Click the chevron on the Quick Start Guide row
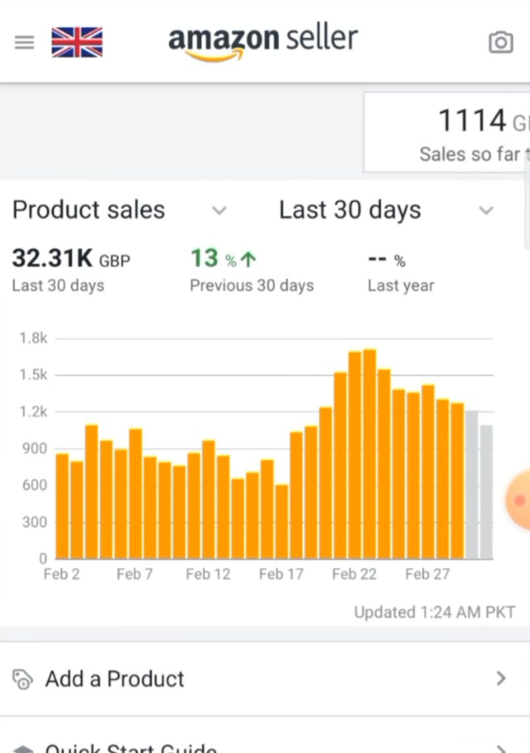530x753 pixels. point(501,749)
